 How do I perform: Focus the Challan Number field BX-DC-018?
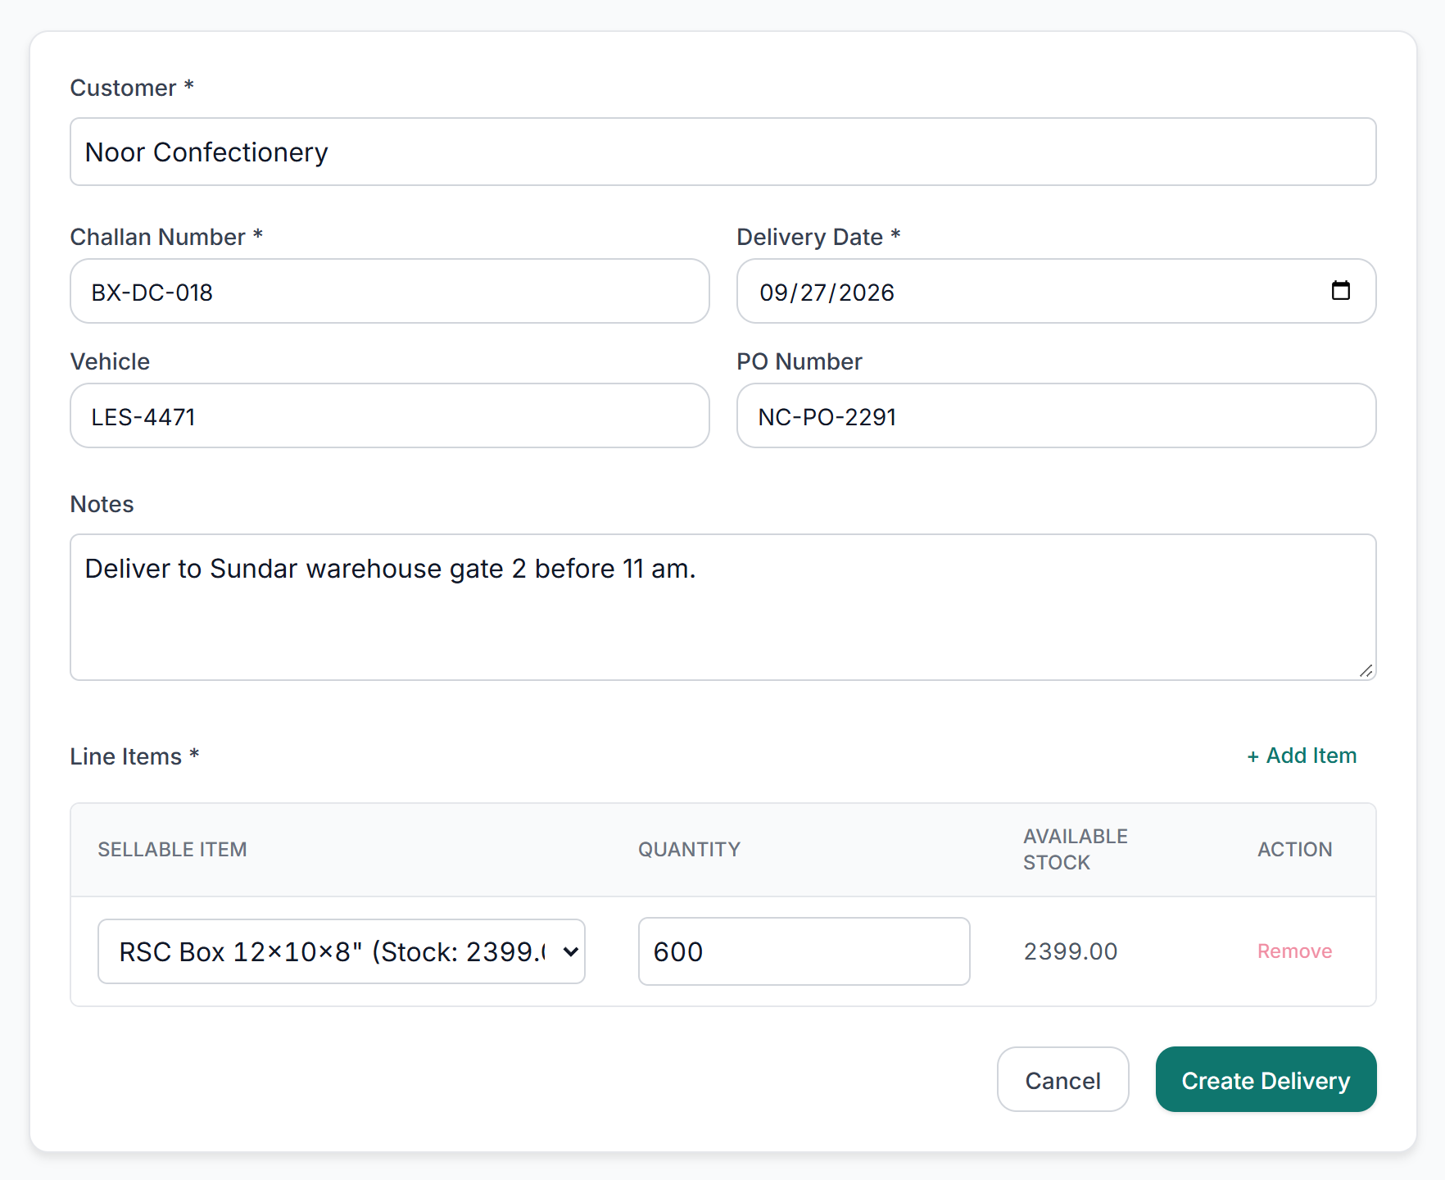389,291
